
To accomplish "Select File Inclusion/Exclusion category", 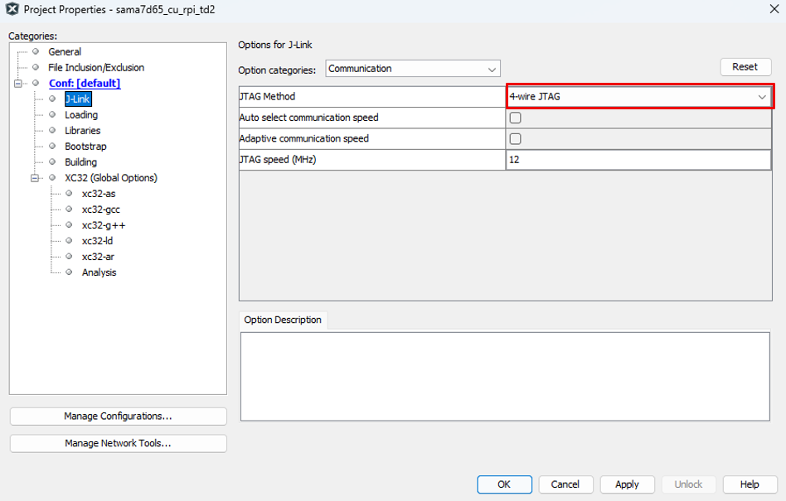I will pos(95,68).
